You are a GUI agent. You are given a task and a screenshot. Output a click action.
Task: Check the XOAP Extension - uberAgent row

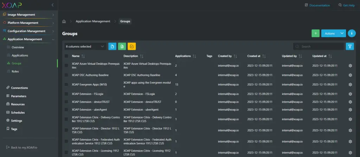click(66, 110)
